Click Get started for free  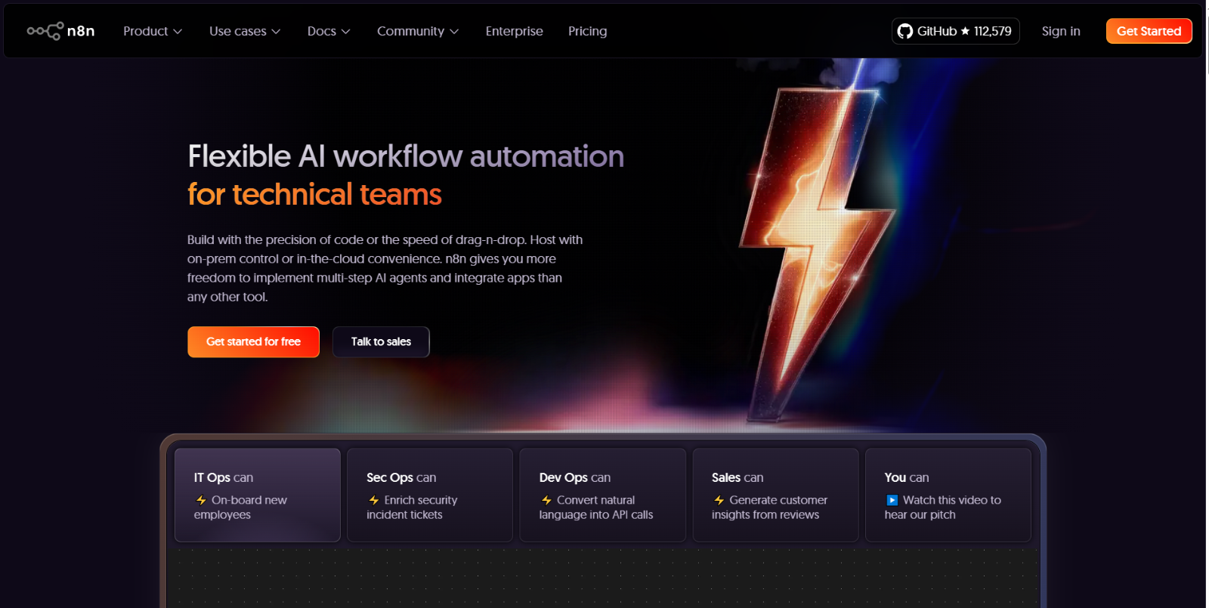[253, 341]
